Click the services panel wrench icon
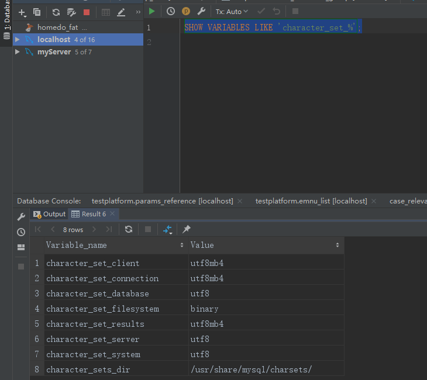The width and height of the screenshot is (427, 380). [x=21, y=217]
